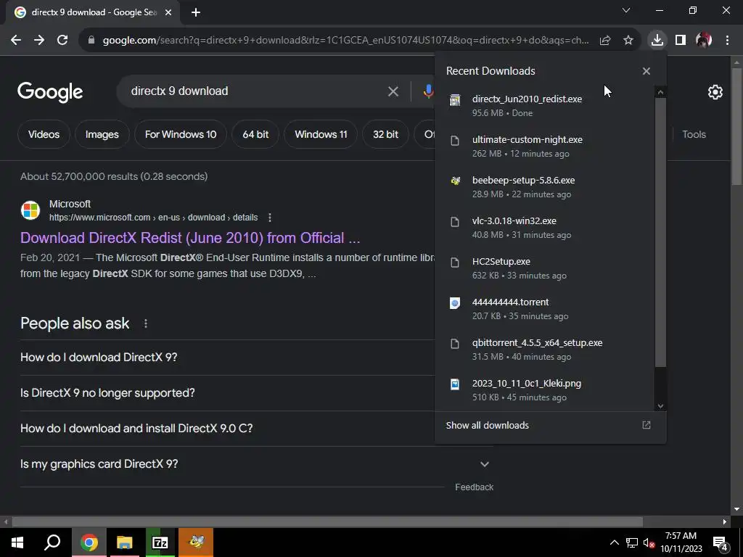743x557 pixels.
Task: Click the open-in-new-tab icon beside Show all downloads
Action: tap(646, 425)
